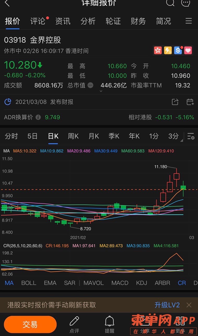Switch to the 分析 tab
The height and width of the screenshot is (336, 198).
point(88,21)
